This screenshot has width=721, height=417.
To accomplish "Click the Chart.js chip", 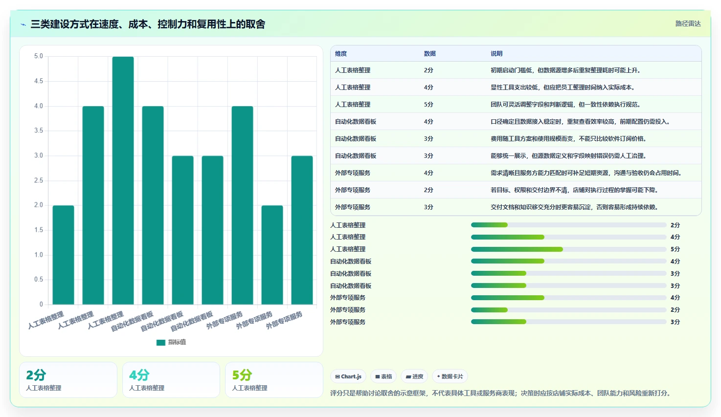I will coord(348,376).
